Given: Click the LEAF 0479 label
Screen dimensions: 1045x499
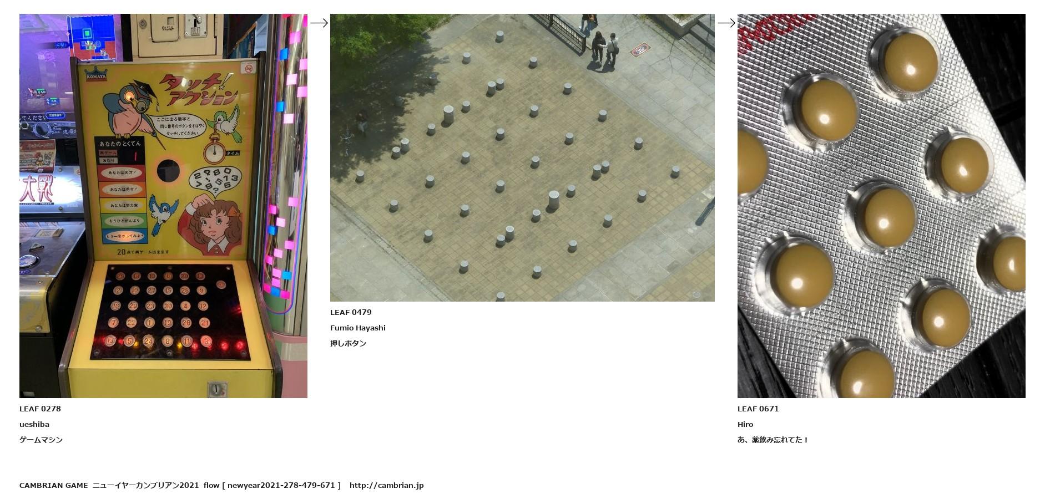Looking at the screenshot, I should click(351, 312).
